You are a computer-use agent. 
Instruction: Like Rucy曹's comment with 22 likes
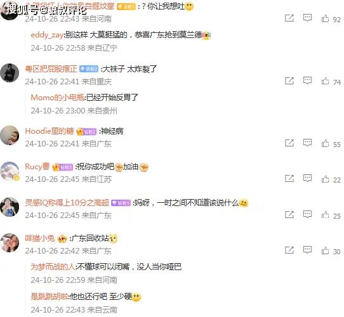[325, 179]
